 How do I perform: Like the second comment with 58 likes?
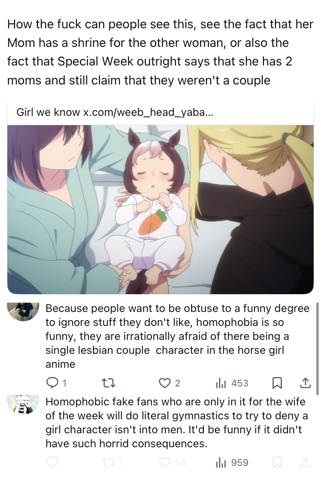coord(172,463)
